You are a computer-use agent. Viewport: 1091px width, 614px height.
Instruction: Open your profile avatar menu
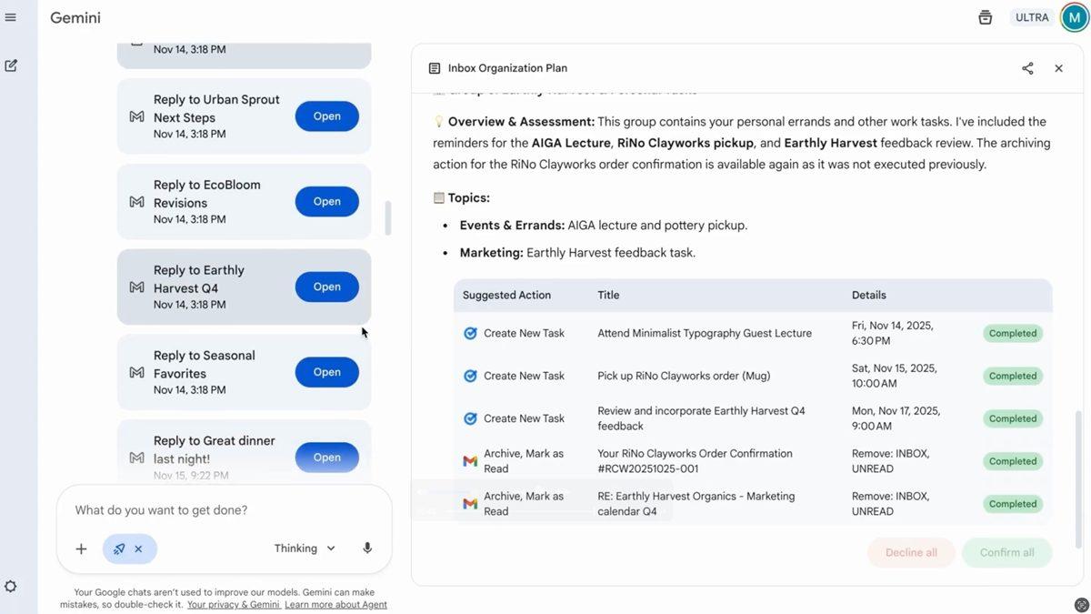coord(1073,16)
